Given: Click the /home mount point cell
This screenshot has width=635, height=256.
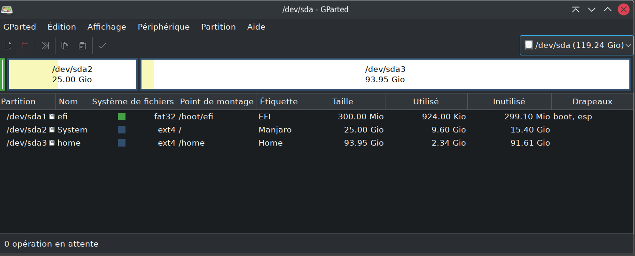Looking at the screenshot, I should pos(191,143).
